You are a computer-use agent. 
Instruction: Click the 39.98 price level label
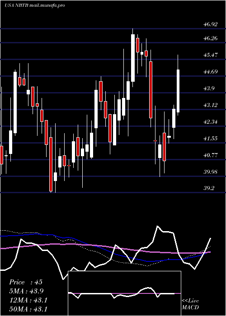pos(211,172)
